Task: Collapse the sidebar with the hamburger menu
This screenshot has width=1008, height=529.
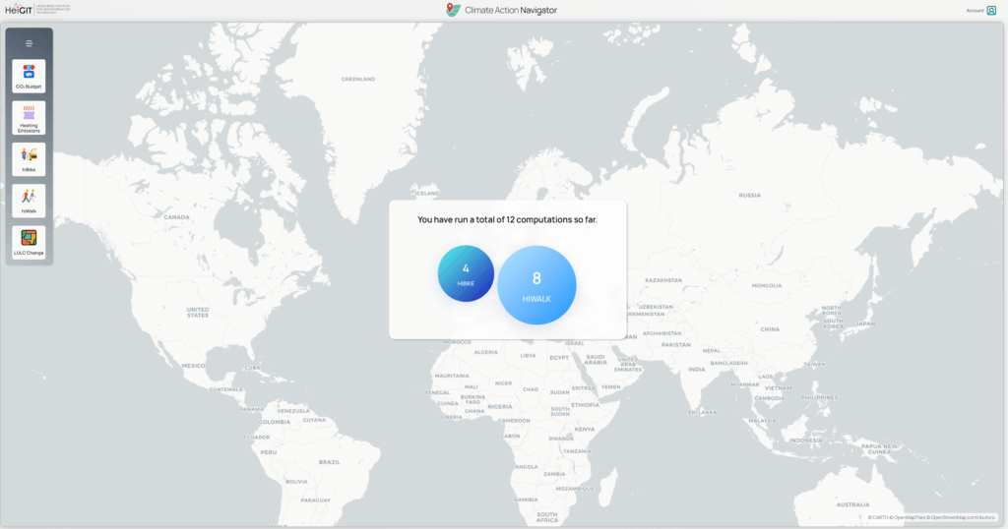Action: 29,43
